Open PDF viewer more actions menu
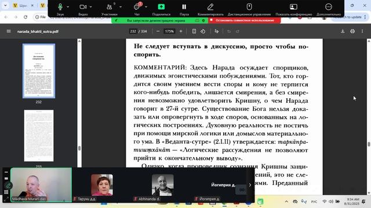Viewport: 371px width, 208px height. click(x=362, y=31)
